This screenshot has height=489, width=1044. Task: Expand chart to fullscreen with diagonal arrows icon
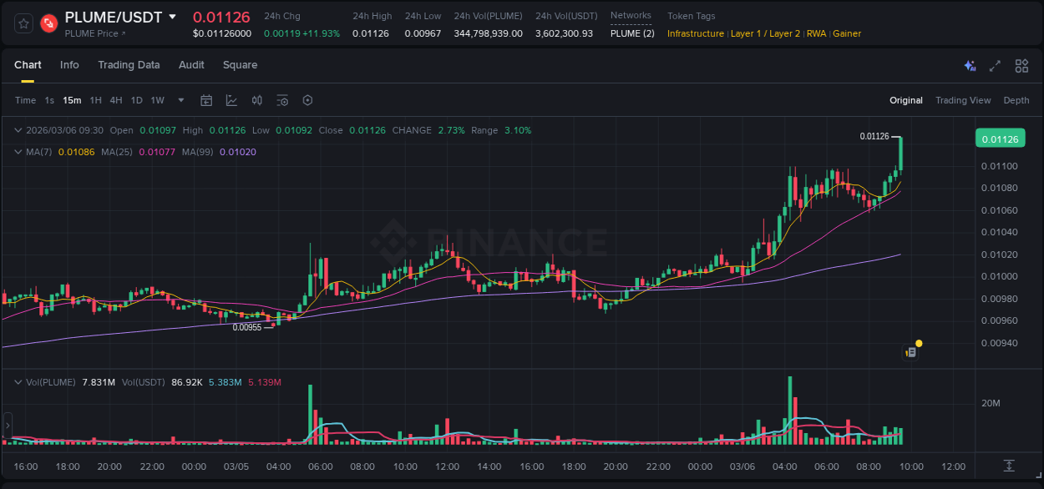point(996,65)
